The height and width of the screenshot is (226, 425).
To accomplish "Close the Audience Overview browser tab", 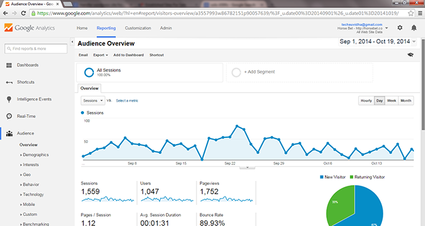I will click(x=57, y=4).
